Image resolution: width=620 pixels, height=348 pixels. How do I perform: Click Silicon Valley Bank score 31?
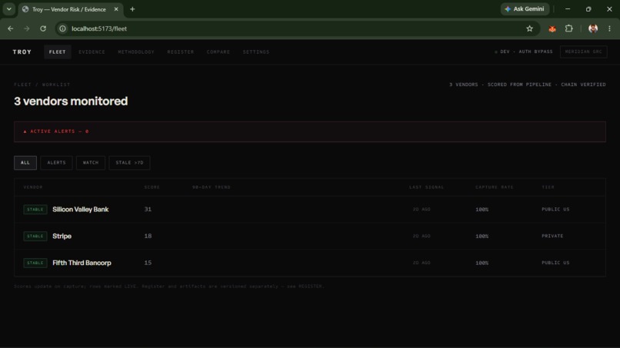pos(148,210)
